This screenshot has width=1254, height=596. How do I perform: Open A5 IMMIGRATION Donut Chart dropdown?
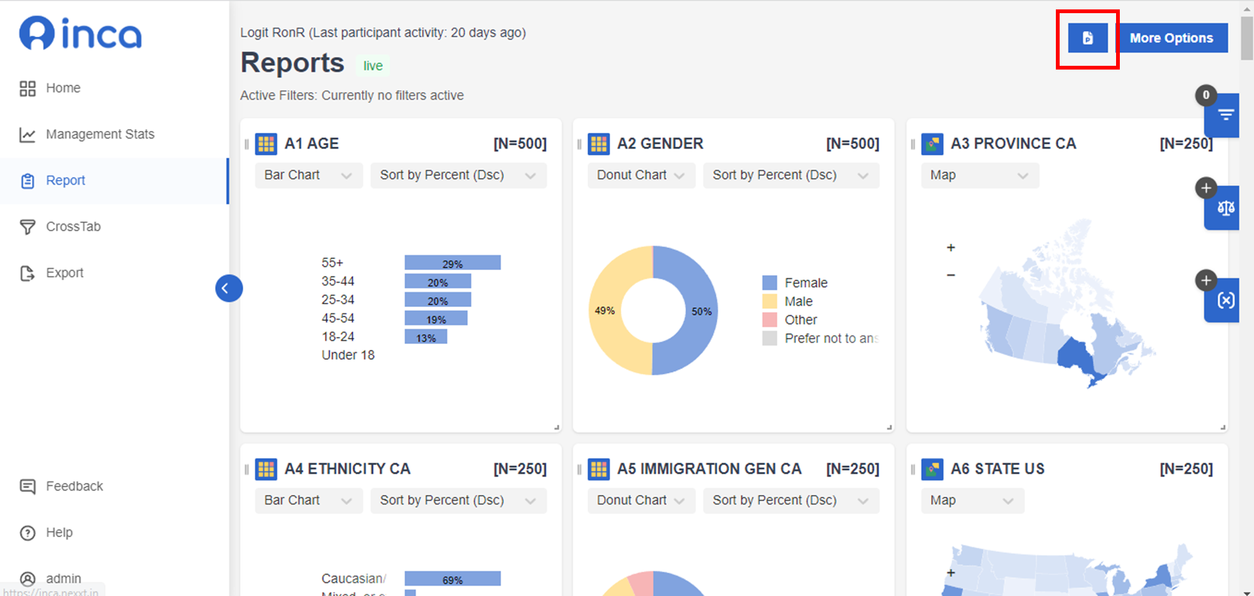[x=641, y=501]
